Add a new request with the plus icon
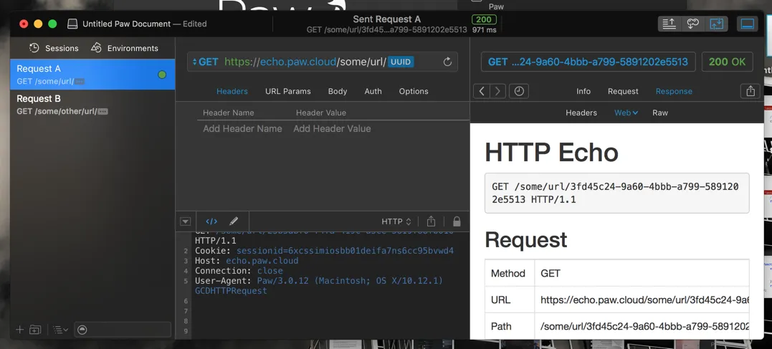Viewport: 772px width, 349px height. pos(19,330)
